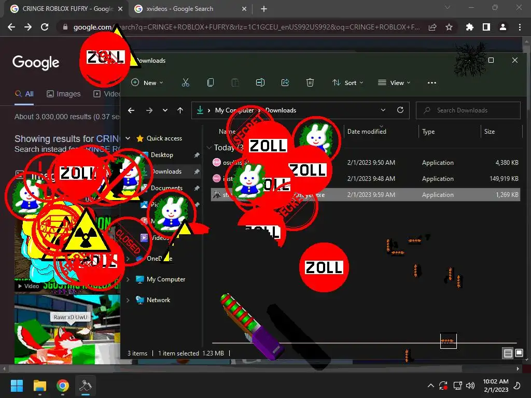Image resolution: width=531 pixels, height=398 pixels.
Task: Open the New dropdown in Explorer
Action: click(x=147, y=82)
